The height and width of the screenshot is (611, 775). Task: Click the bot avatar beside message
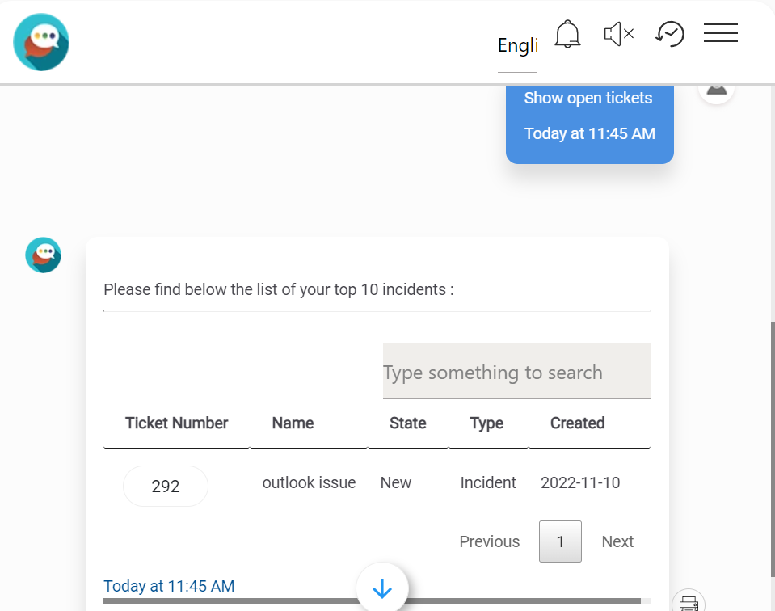click(43, 255)
